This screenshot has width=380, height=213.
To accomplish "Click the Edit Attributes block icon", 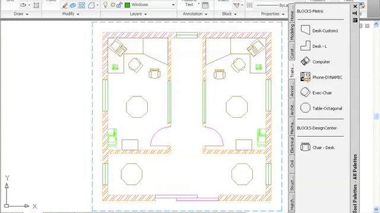I will point(236,5).
